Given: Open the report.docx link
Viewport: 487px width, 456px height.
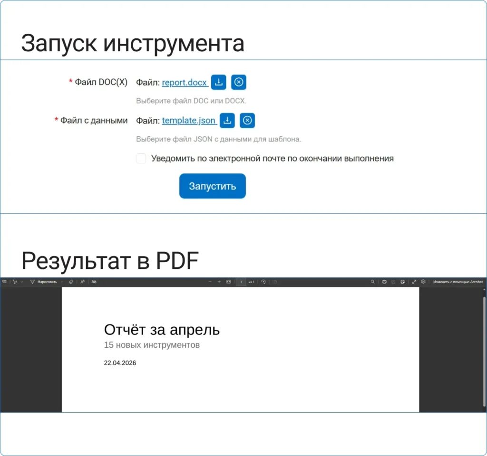Looking at the screenshot, I should (x=185, y=83).
